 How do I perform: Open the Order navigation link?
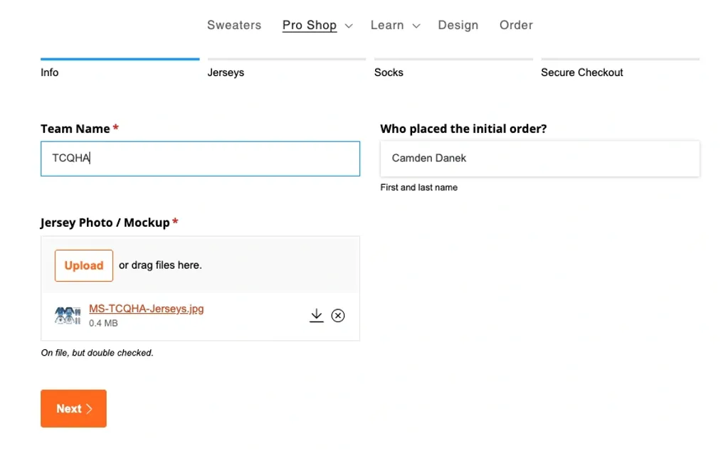tap(516, 25)
